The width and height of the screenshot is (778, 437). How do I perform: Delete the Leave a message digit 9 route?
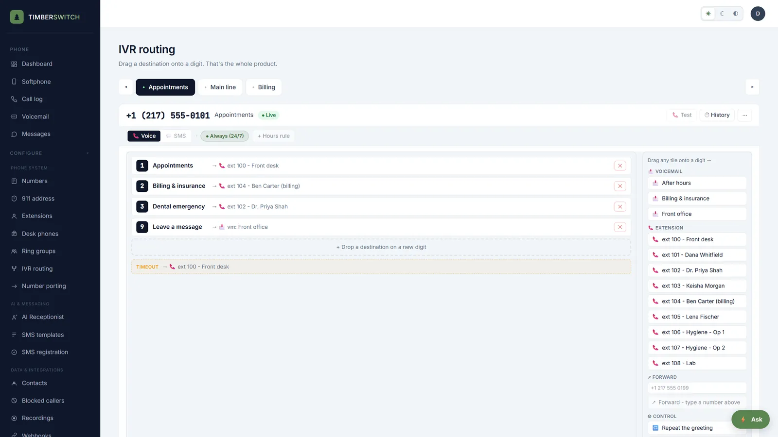620,227
